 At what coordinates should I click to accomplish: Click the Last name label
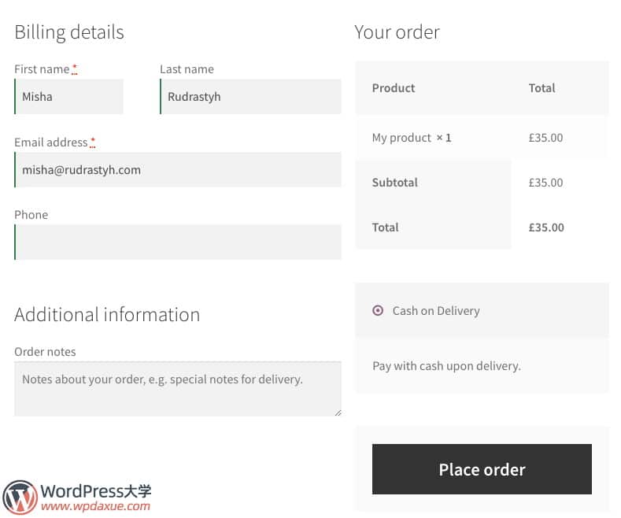(187, 69)
